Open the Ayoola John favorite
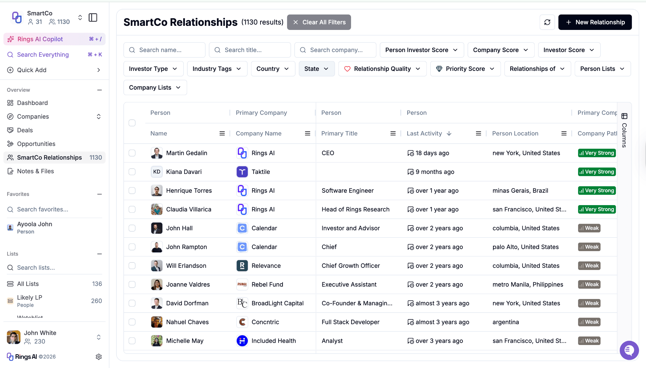Image resolution: width=646 pixels, height=368 pixels. click(55, 227)
